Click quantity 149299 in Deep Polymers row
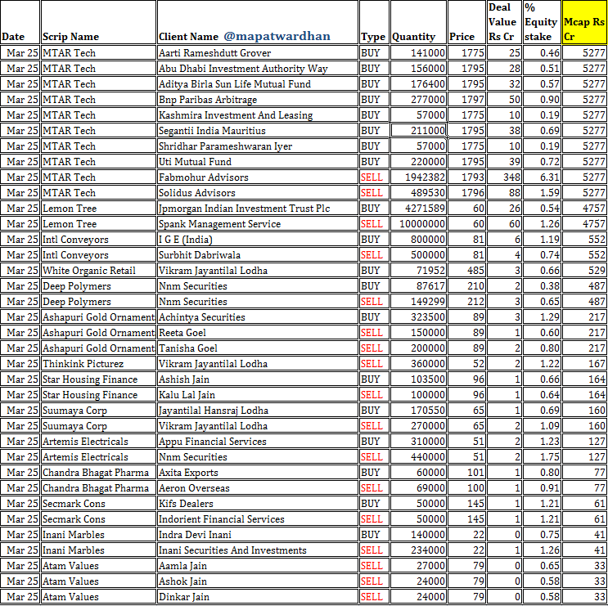This screenshot has width=608, height=606. pos(418,301)
